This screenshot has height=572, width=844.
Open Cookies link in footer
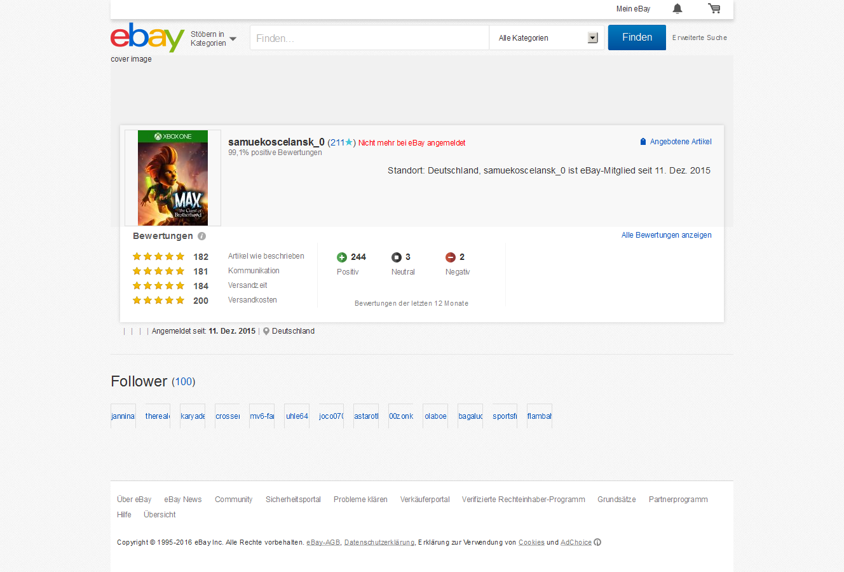click(531, 542)
